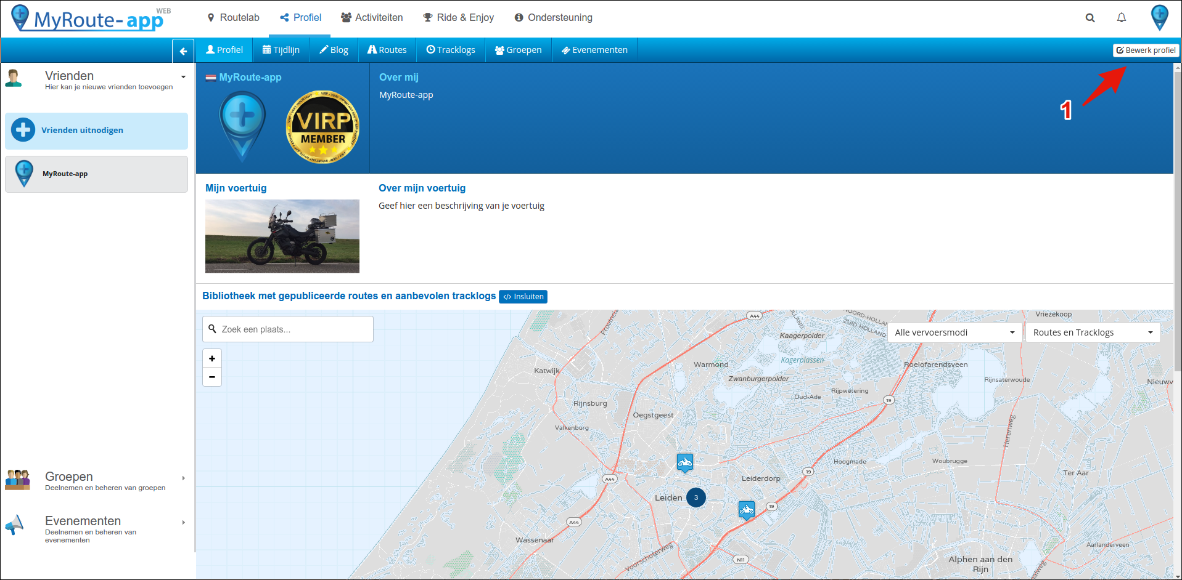
Task: Open the Ride & Enjoy menu
Action: [x=458, y=18]
